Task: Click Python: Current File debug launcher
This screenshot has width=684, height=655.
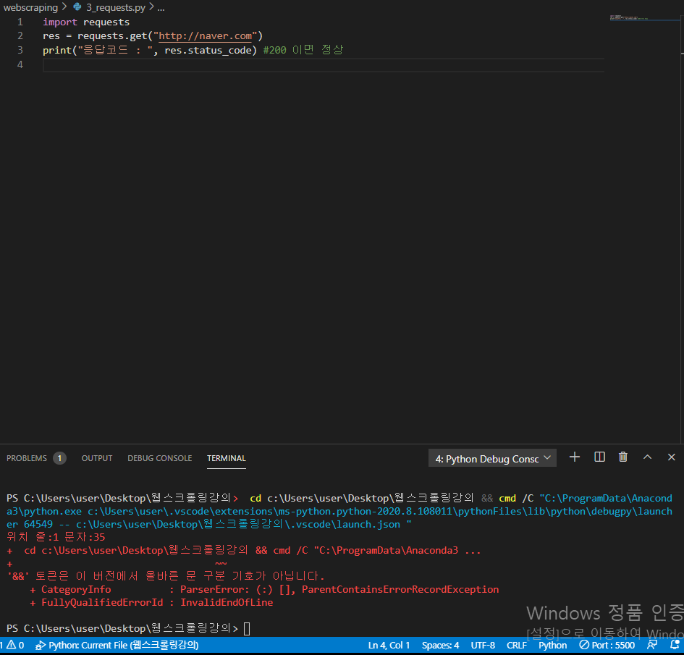Action: [117, 646]
